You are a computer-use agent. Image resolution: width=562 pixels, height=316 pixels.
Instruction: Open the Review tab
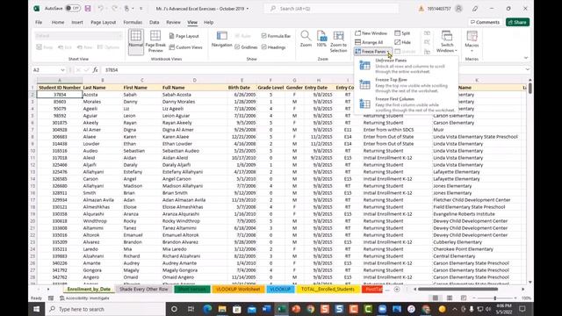pyautogui.click(x=174, y=22)
